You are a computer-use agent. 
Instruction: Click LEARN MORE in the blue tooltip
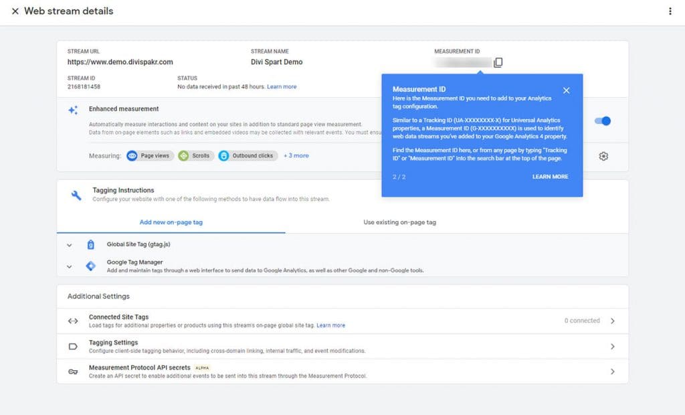click(x=550, y=177)
